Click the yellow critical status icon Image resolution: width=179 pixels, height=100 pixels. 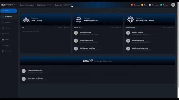[142, 5]
